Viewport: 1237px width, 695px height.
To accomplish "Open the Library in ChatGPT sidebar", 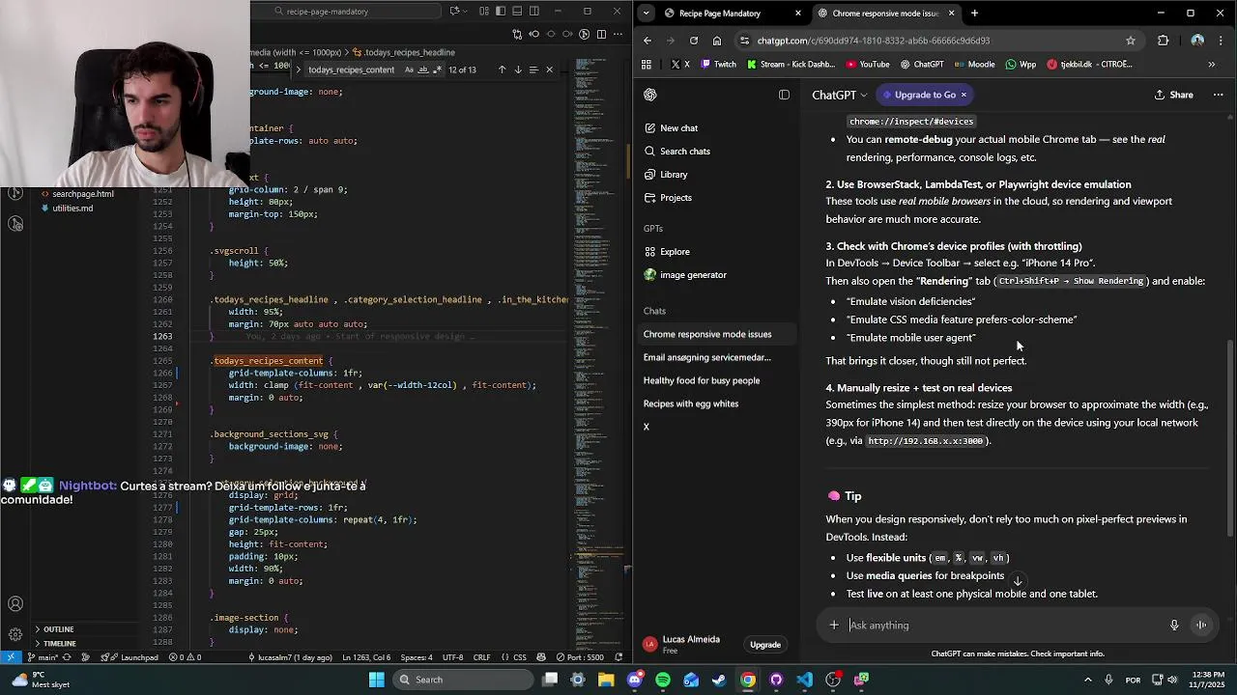I will pos(666,175).
